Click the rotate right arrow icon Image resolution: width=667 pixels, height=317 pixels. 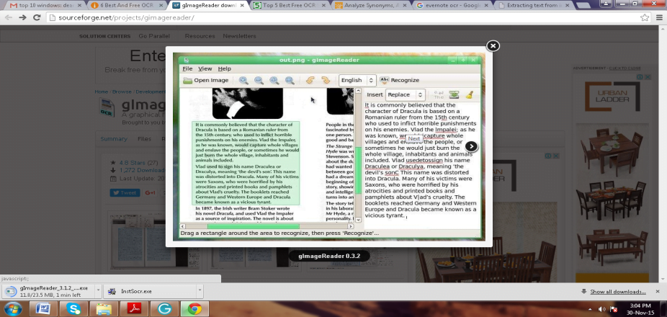pyautogui.click(x=326, y=80)
